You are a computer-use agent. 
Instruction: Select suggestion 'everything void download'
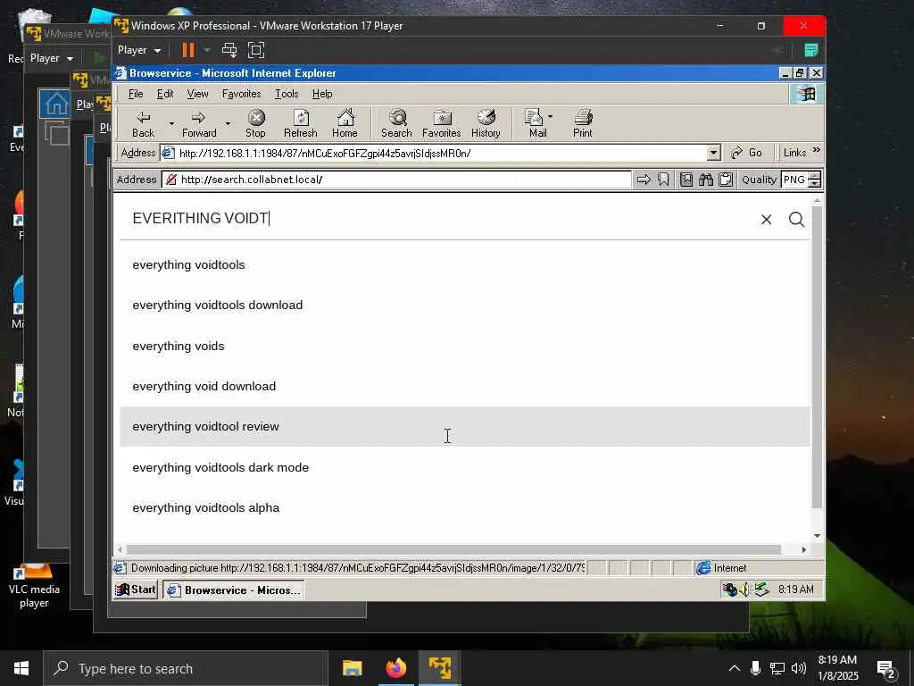464,386
